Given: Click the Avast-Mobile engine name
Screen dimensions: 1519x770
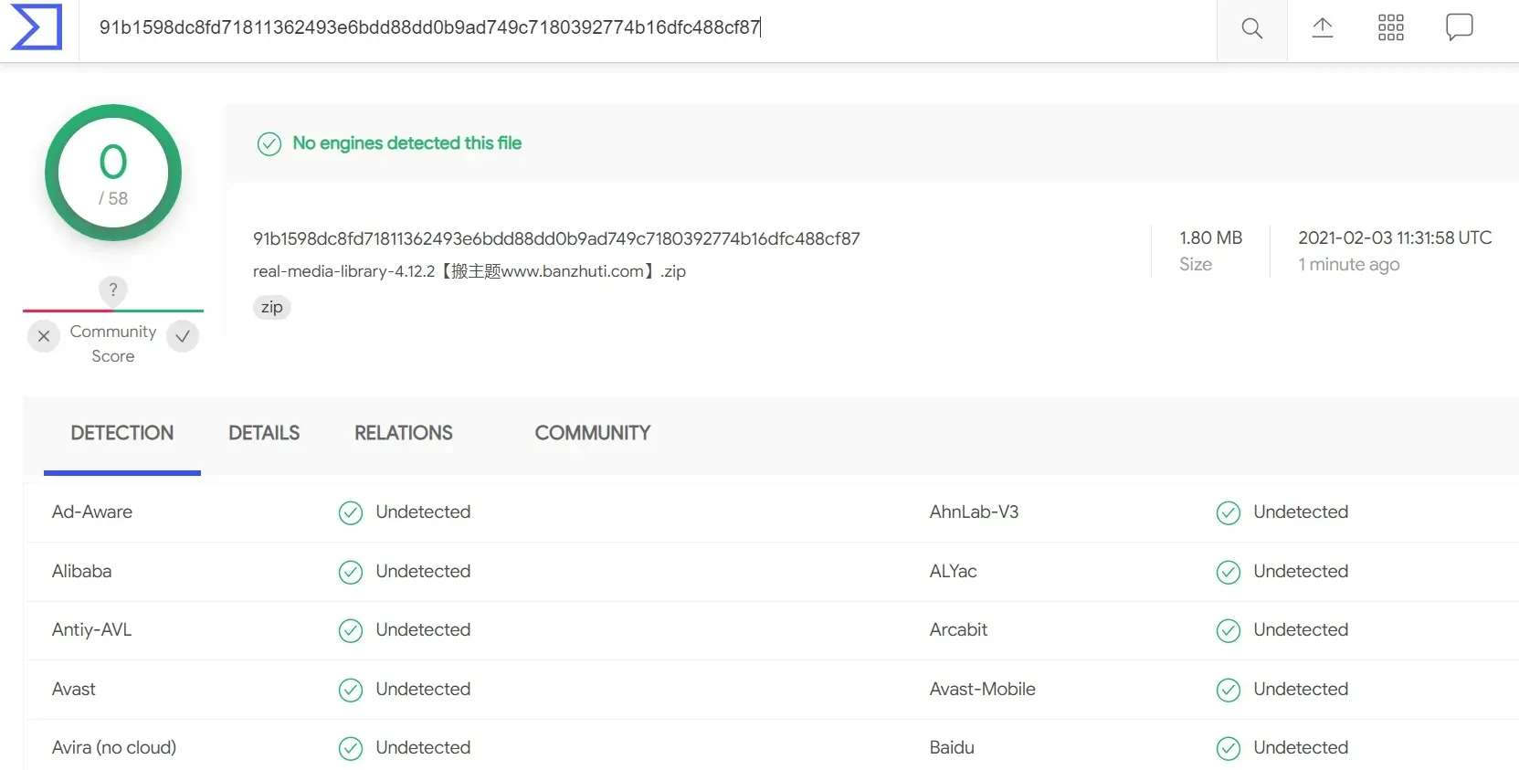Looking at the screenshot, I should point(983,689).
